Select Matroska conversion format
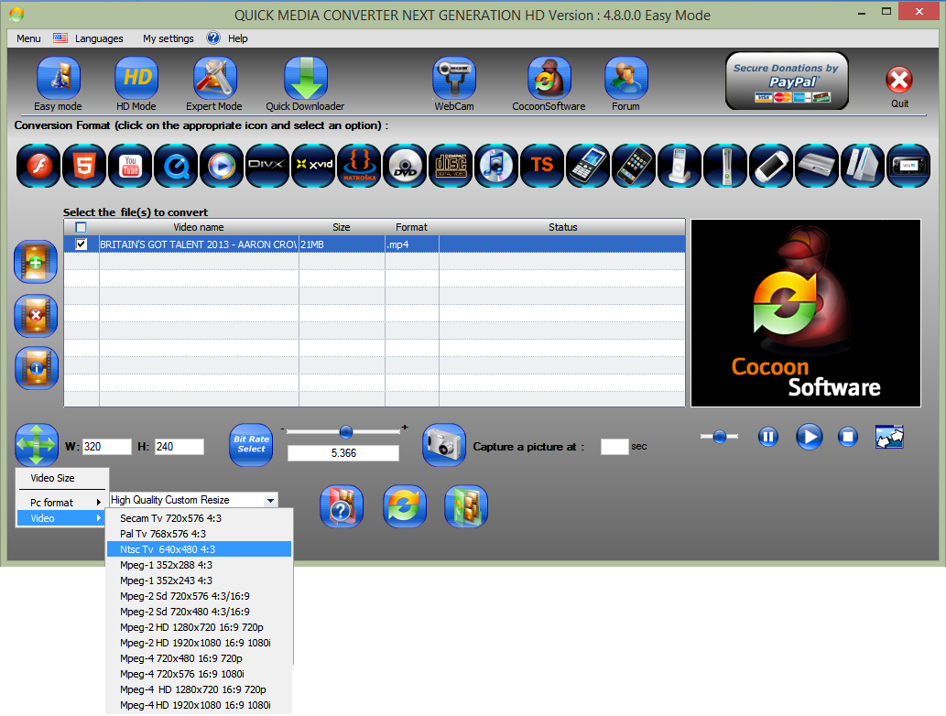This screenshot has height=716, width=946. (x=360, y=166)
